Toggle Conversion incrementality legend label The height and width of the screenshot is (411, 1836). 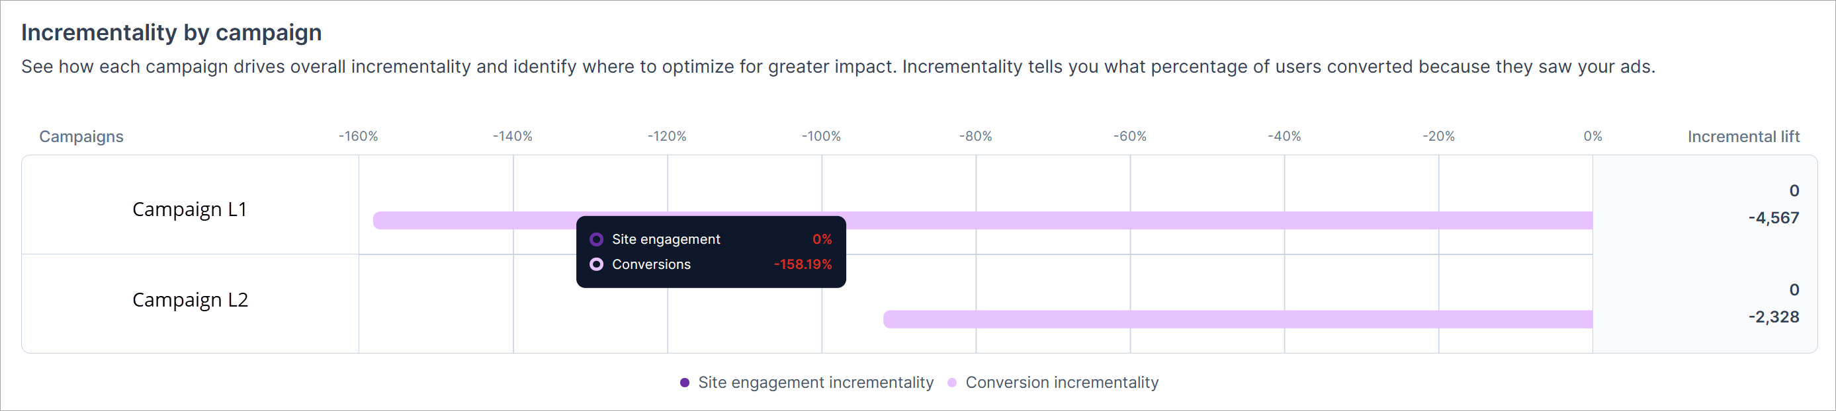[x=1061, y=383]
